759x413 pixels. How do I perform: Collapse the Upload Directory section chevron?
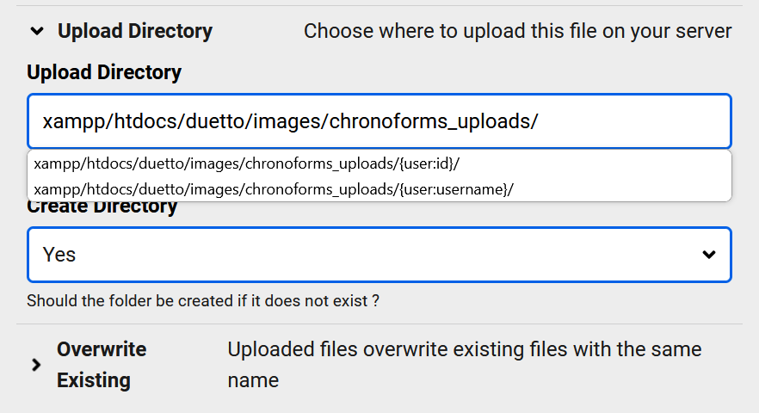[x=36, y=32]
